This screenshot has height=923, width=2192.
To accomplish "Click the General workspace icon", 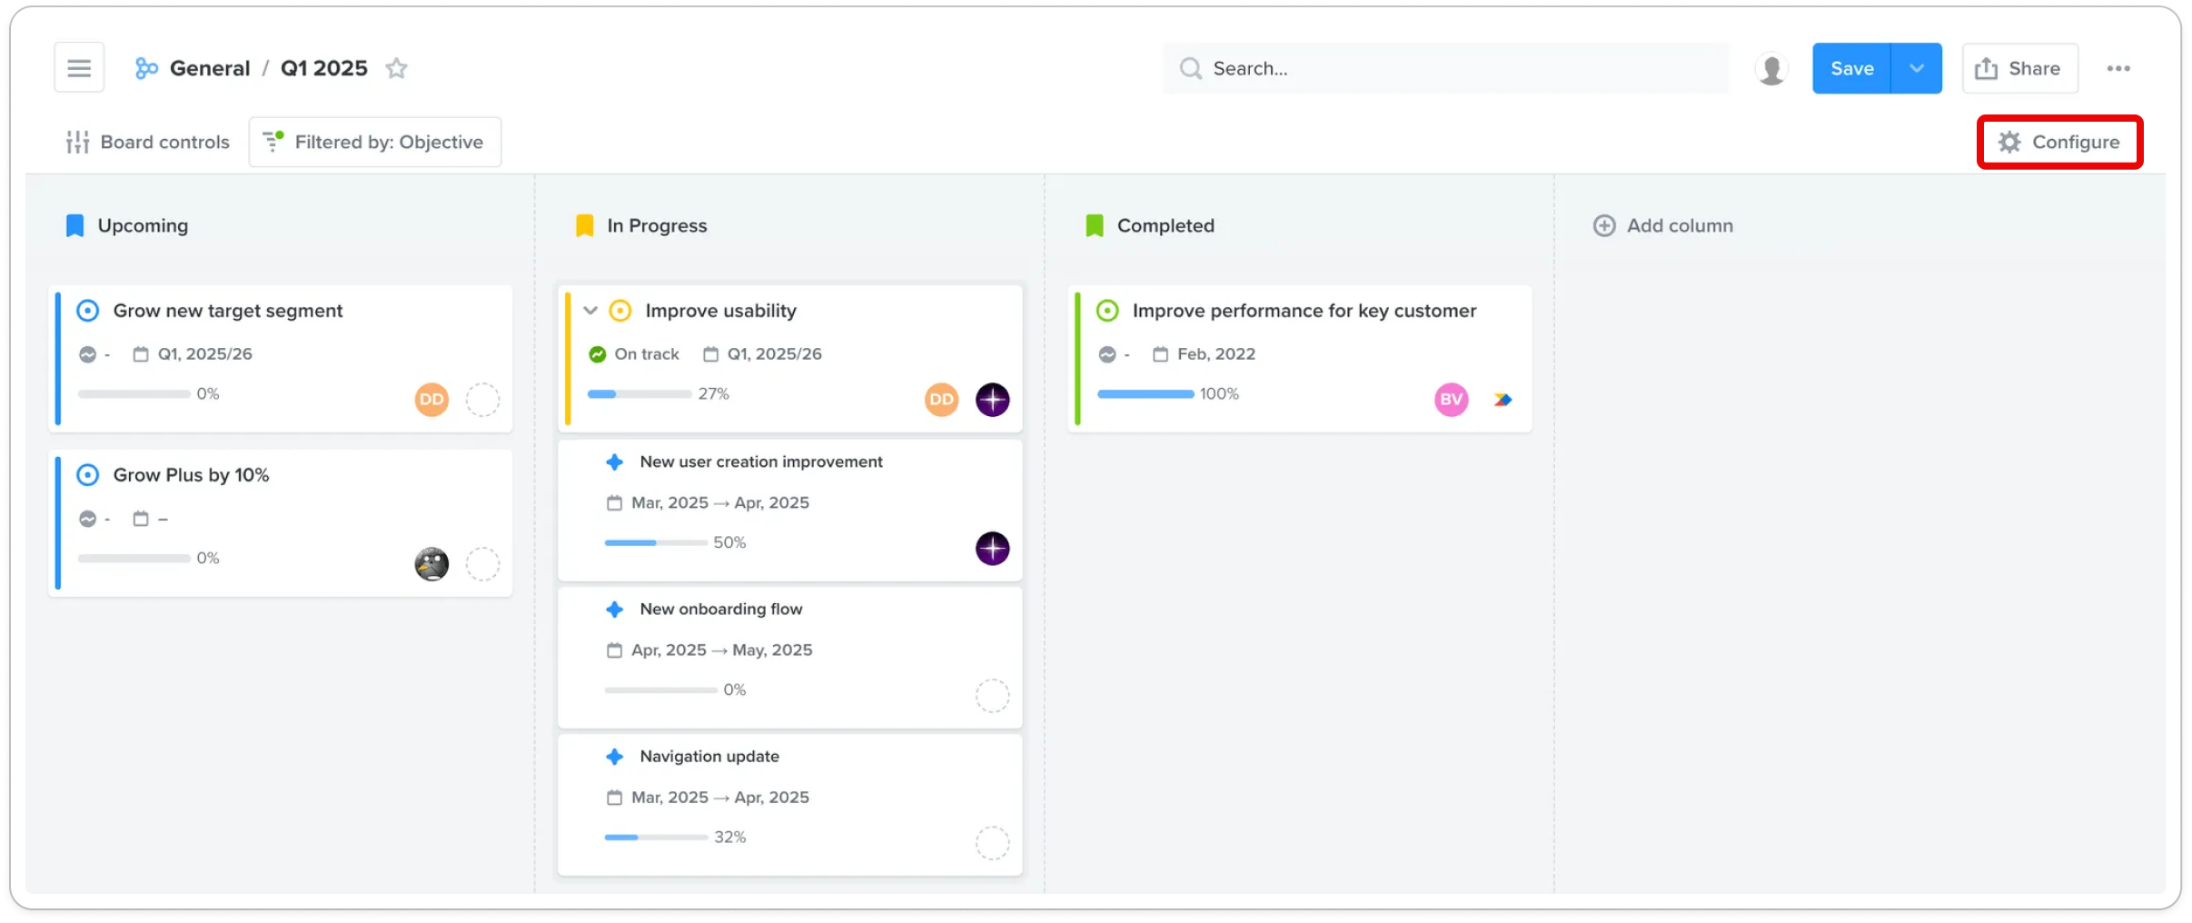I will click(146, 68).
